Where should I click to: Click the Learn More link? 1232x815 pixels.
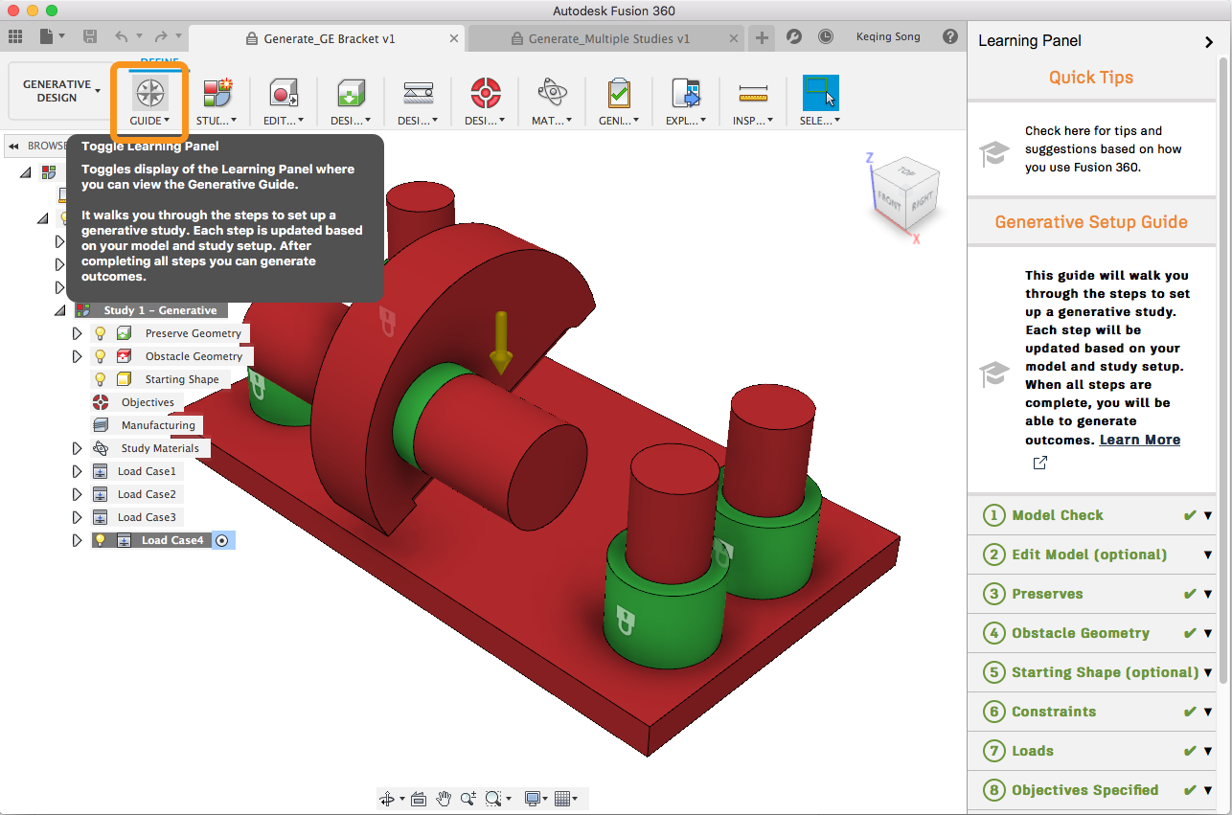(1139, 440)
